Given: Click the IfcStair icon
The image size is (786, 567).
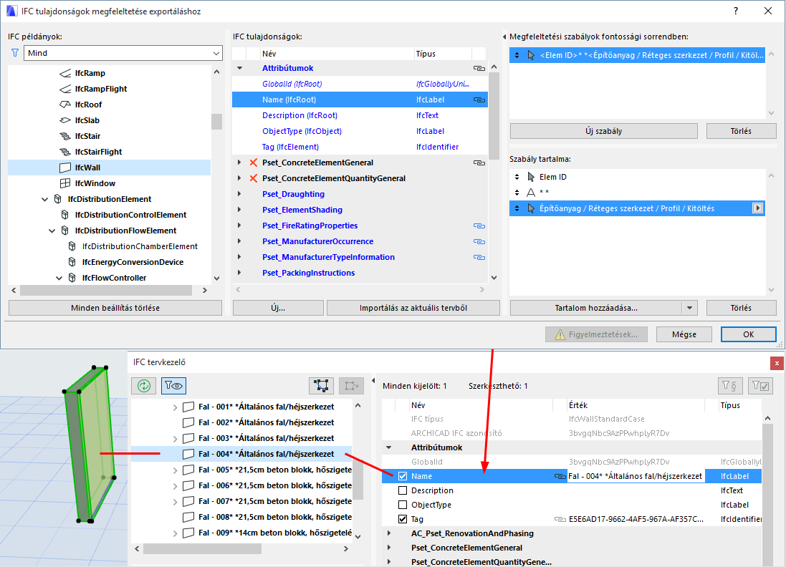Looking at the screenshot, I should (x=65, y=136).
